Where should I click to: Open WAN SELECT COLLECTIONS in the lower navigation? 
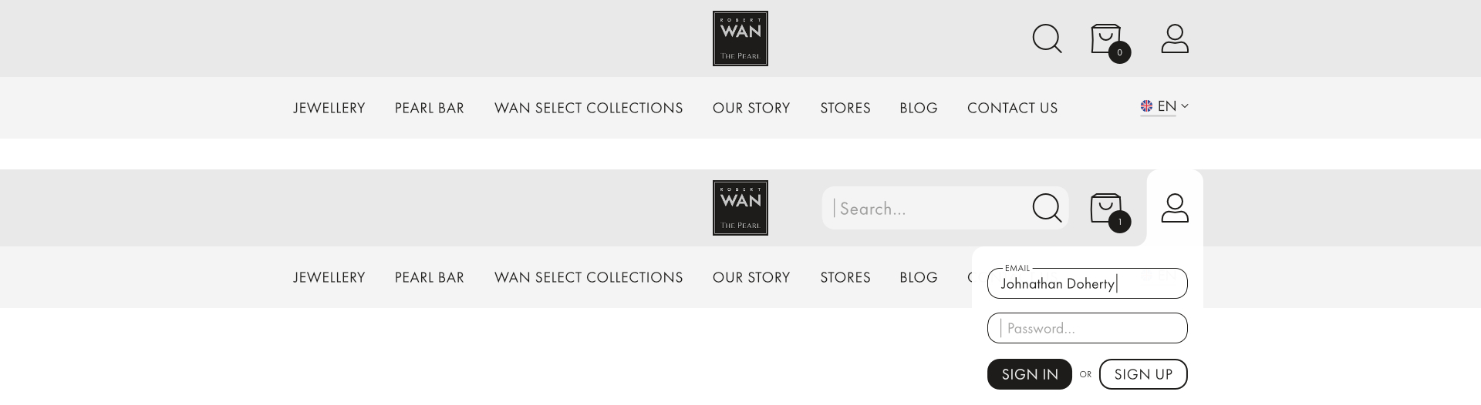(589, 277)
